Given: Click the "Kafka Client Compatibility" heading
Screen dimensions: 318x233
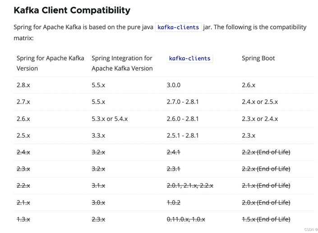Looking at the screenshot, I should pos(72,10).
